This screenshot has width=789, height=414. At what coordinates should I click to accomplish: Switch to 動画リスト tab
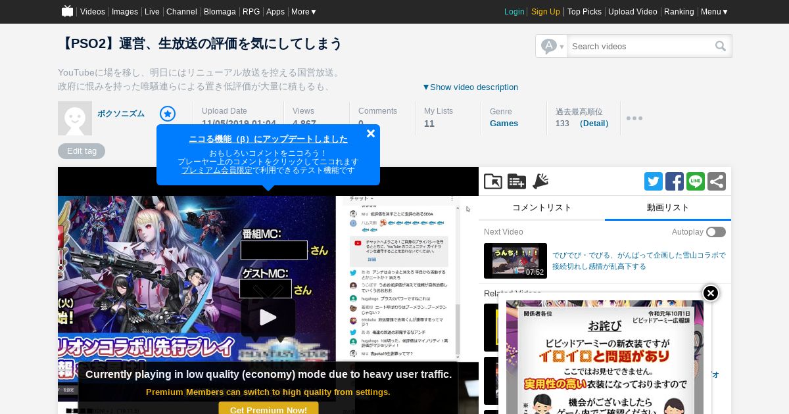[x=668, y=208]
